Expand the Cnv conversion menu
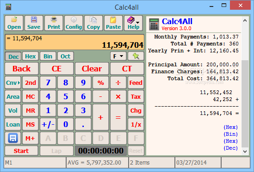The image size is (254, 172). pos(13,83)
